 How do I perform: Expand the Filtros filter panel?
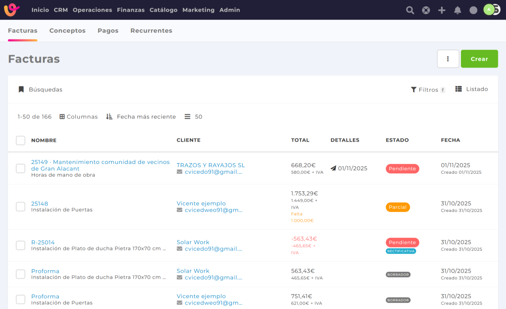[428, 90]
